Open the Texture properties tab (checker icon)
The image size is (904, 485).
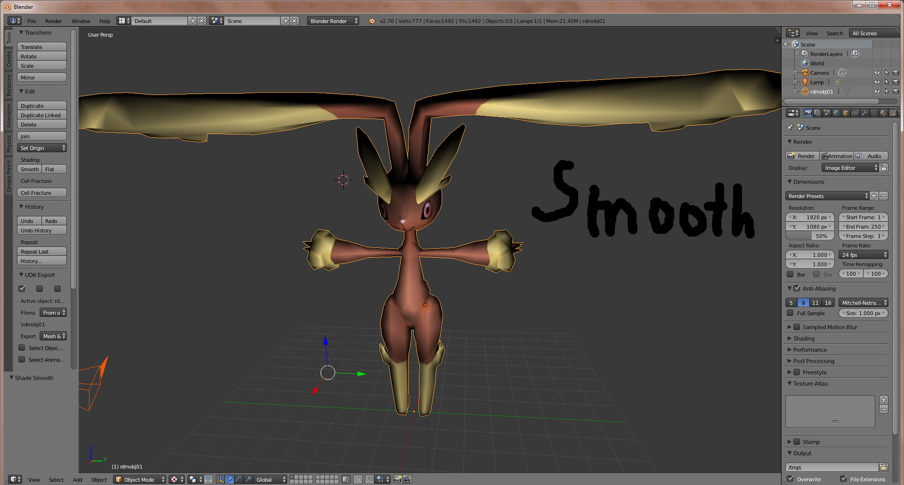tap(893, 113)
